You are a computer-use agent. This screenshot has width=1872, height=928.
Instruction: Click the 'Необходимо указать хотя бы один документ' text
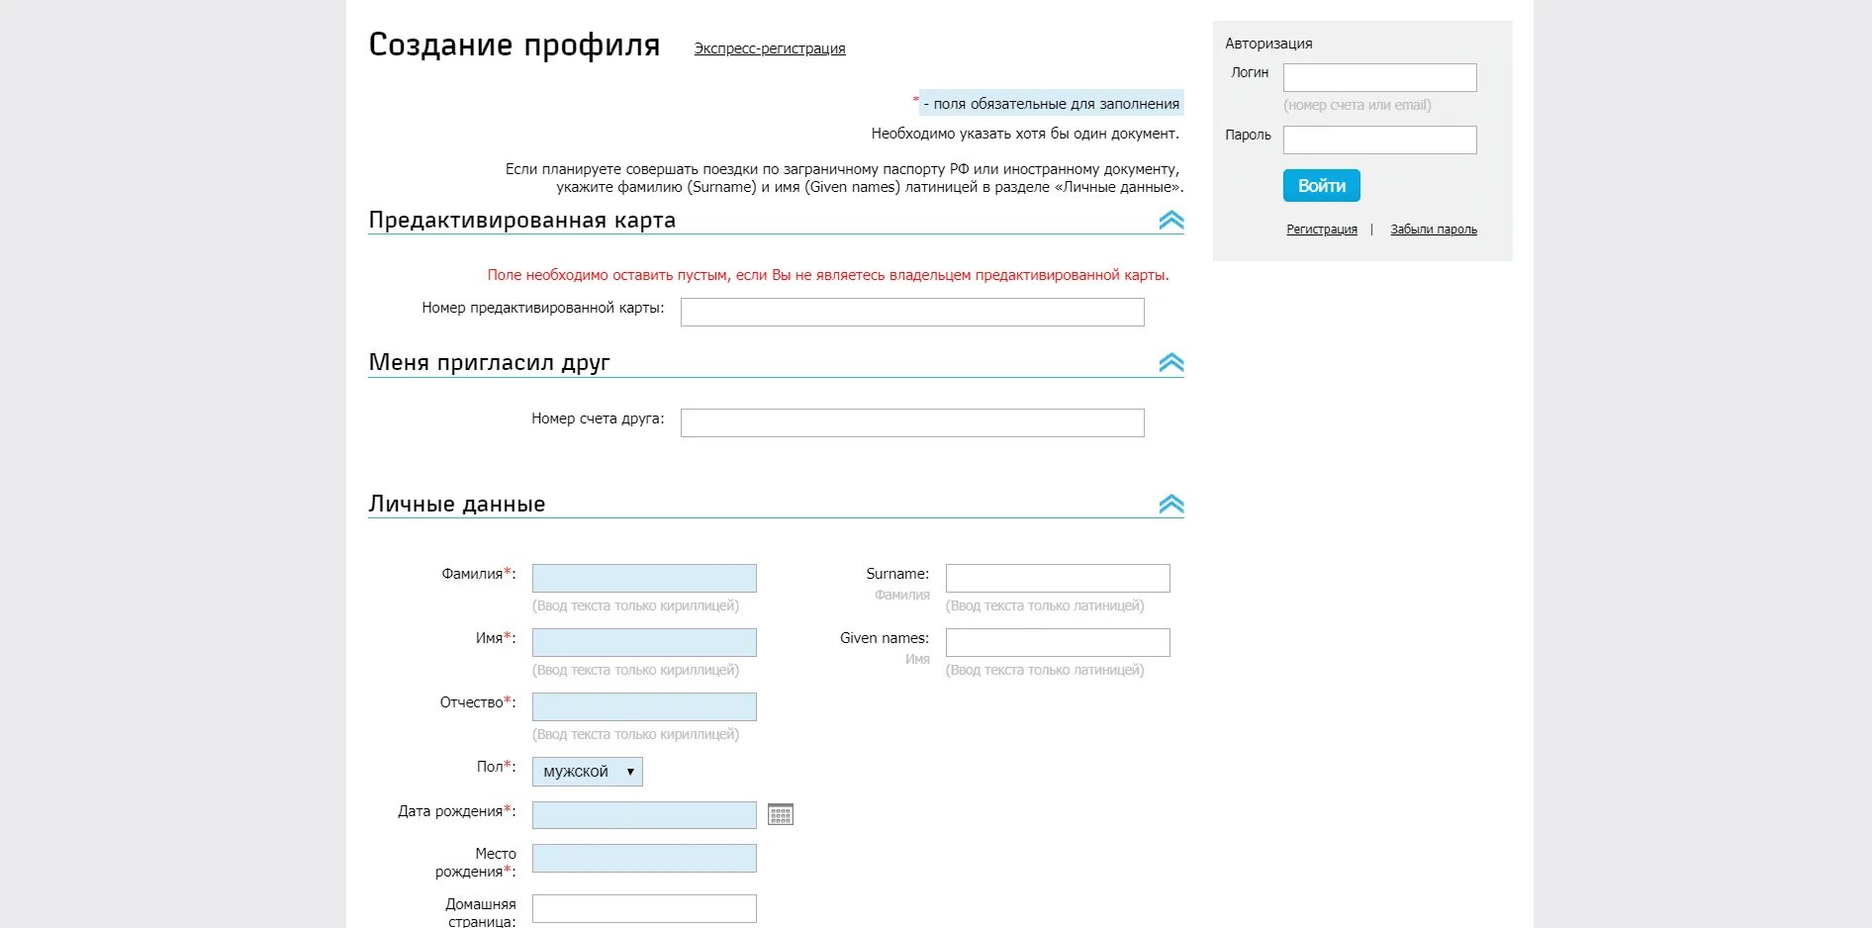pos(1025,134)
